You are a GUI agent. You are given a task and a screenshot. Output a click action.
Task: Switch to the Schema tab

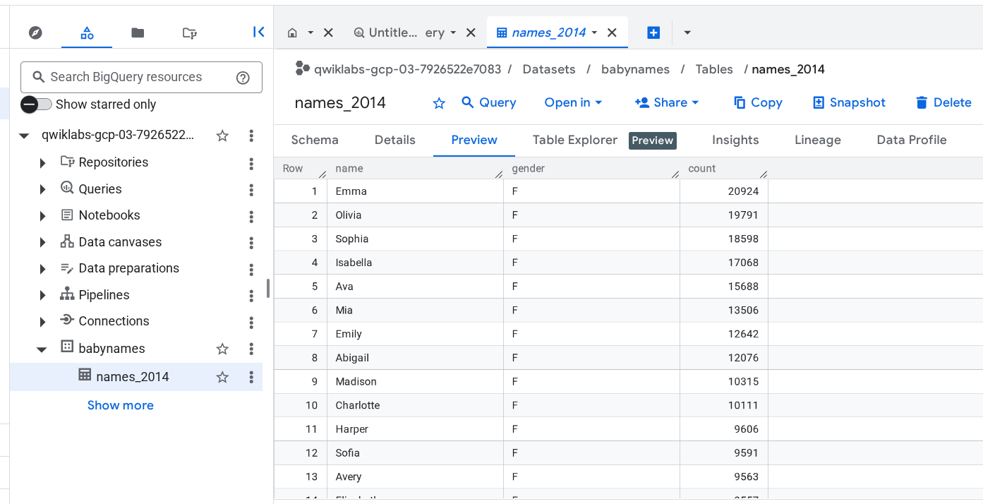(x=315, y=140)
